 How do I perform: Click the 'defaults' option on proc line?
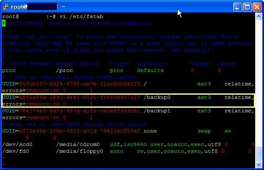coord(150,70)
